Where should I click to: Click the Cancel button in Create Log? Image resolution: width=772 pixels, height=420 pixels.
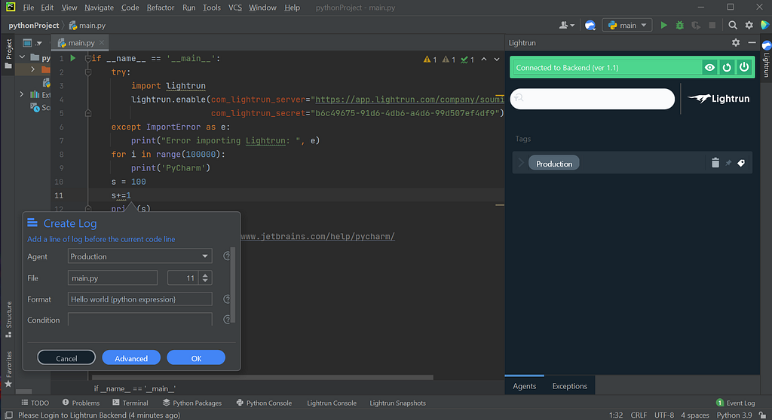[x=66, y=358]
